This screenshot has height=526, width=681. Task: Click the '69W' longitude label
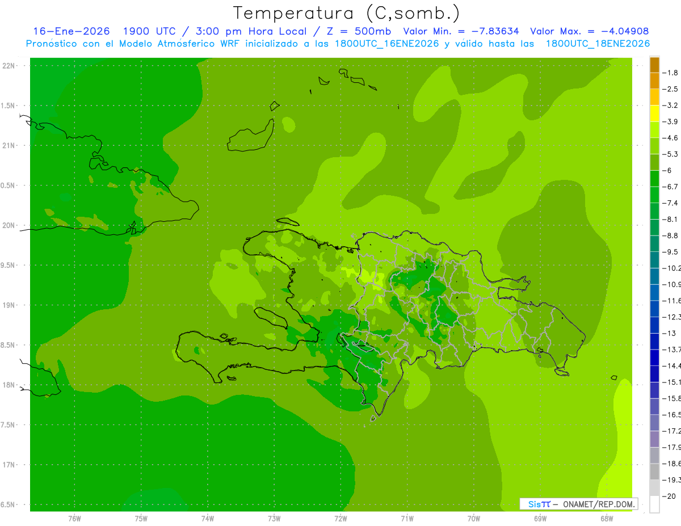click(x=540, y=519)
